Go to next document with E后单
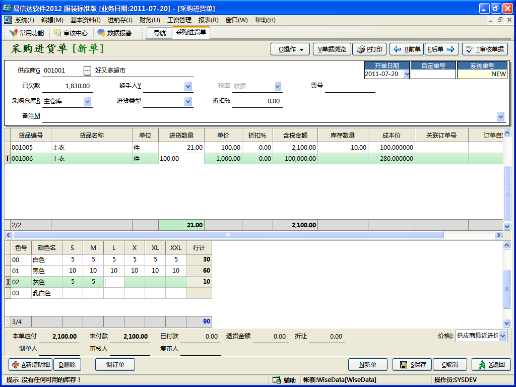Viewport: 516px width, 387px height. tap(442, 49)
